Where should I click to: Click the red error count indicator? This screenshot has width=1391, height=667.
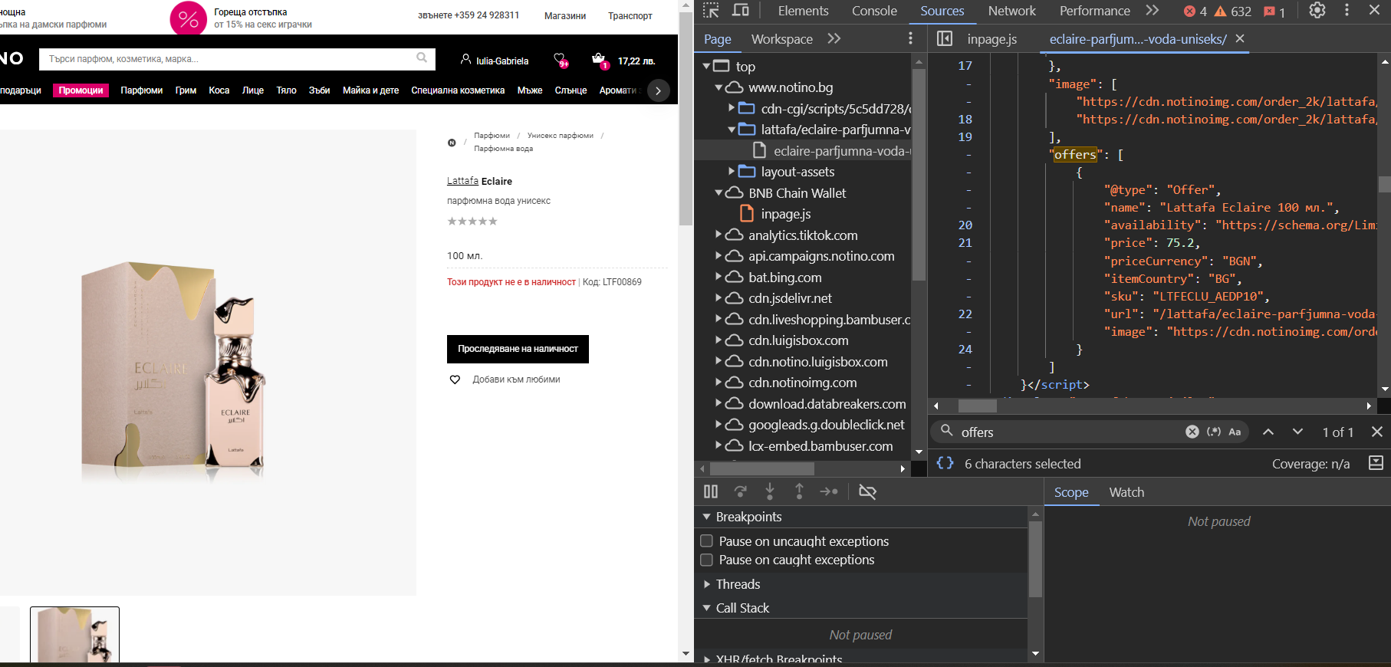pyautogui.click(x=1195, y=11)
